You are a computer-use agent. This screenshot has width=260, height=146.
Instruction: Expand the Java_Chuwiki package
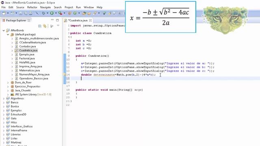8,90
